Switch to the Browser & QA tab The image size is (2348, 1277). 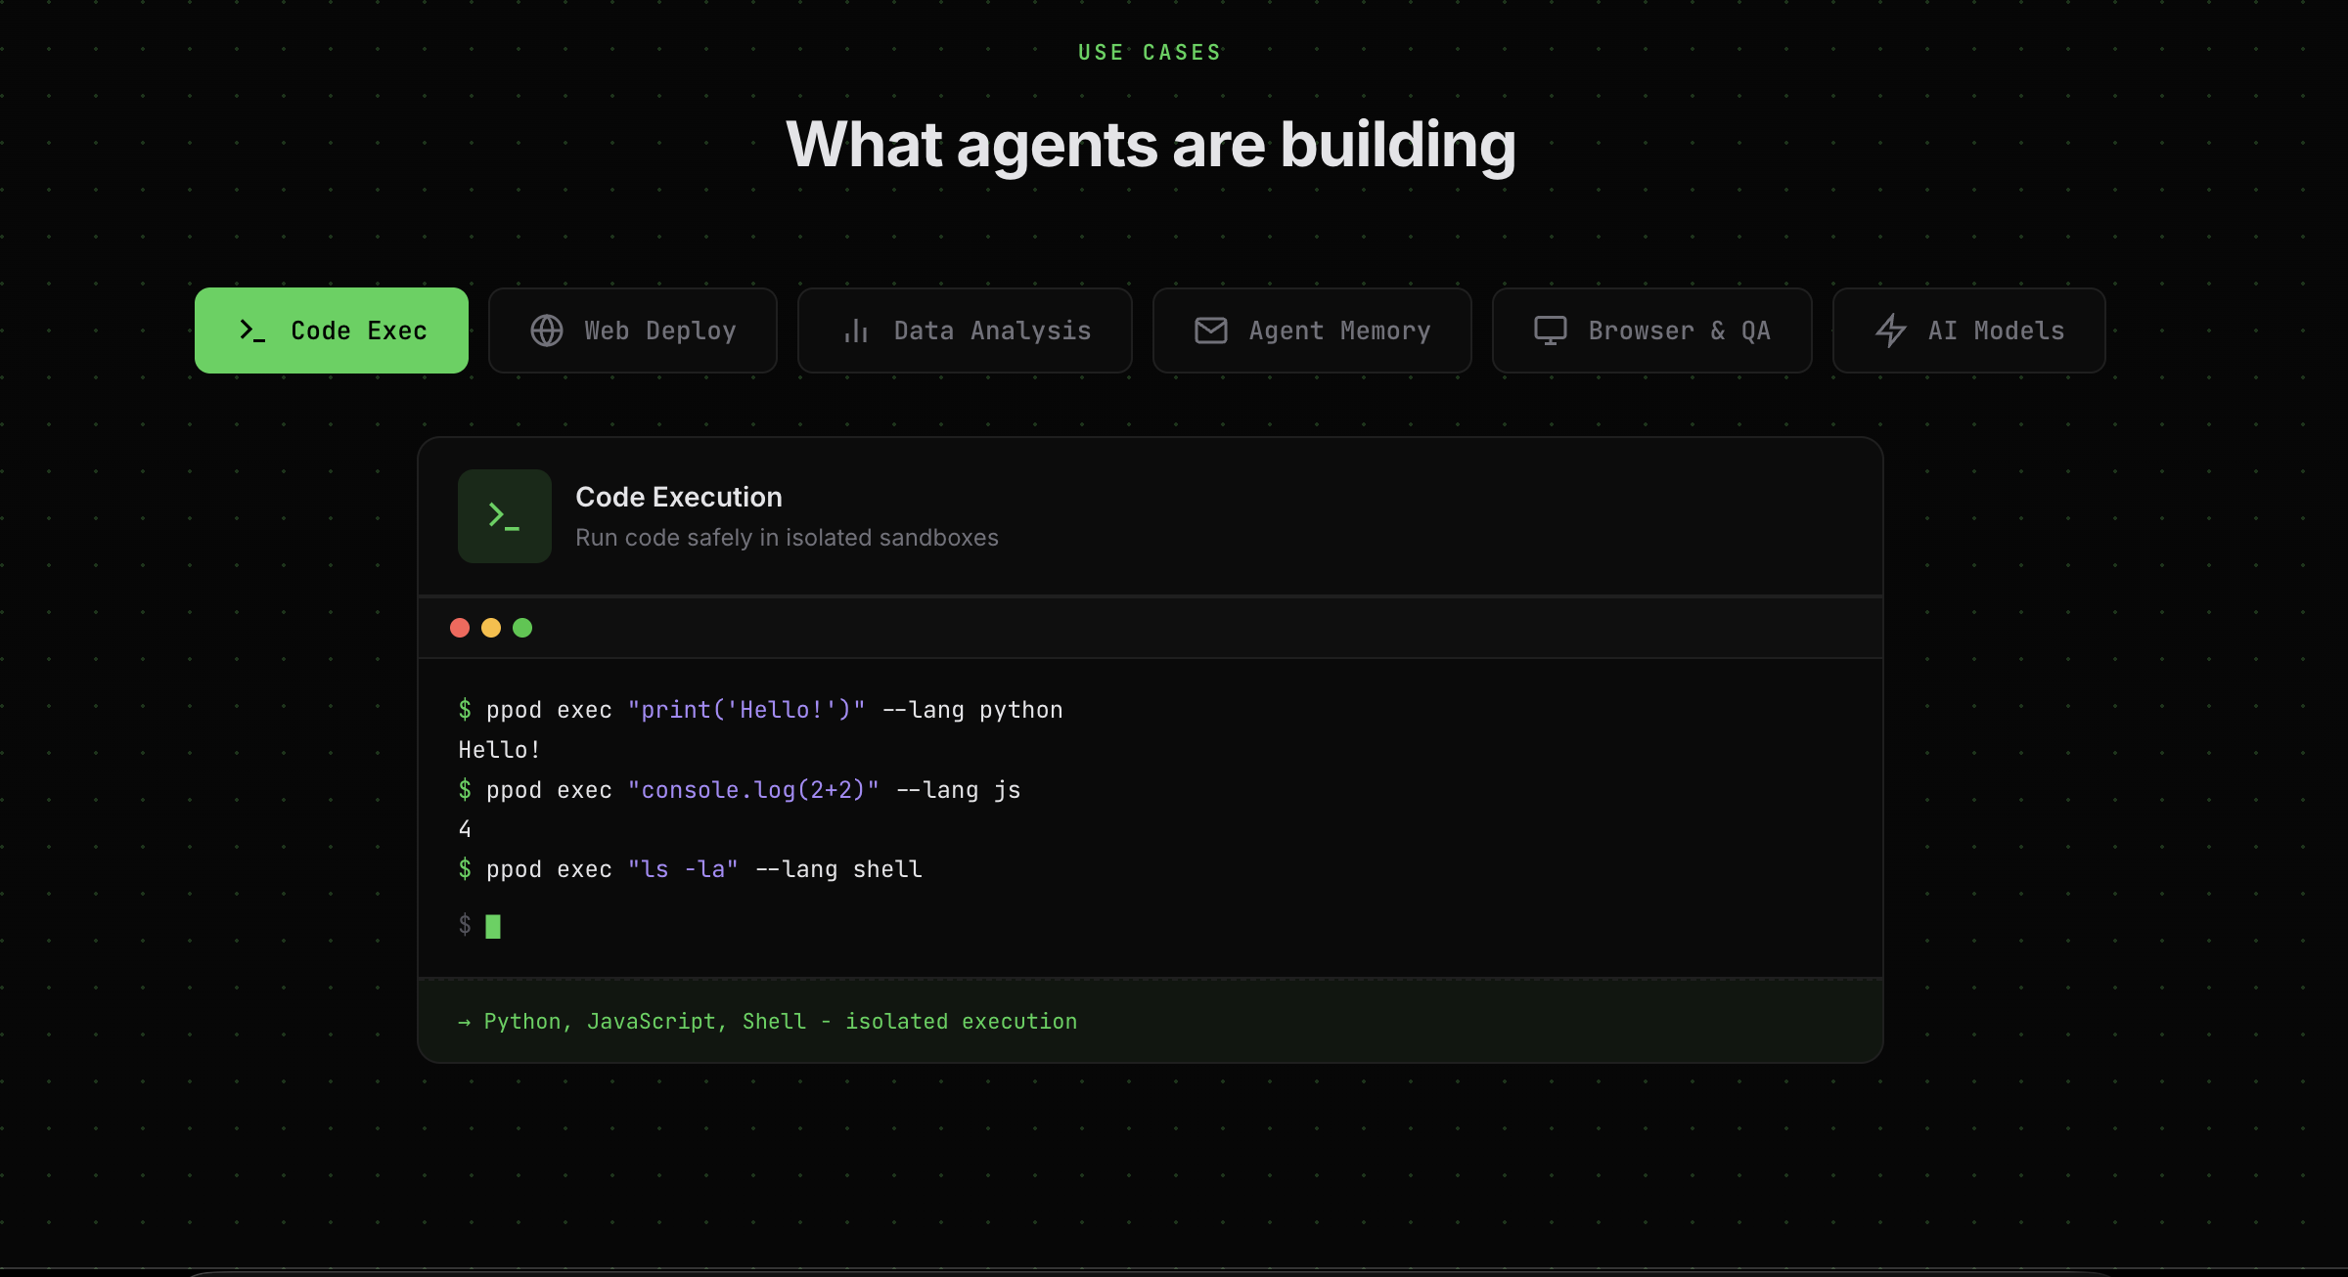click(1679, 330)
